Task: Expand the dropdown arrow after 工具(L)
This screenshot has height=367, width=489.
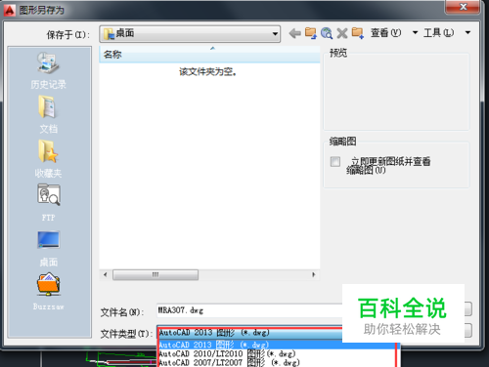Action: [x=467, y=32]
